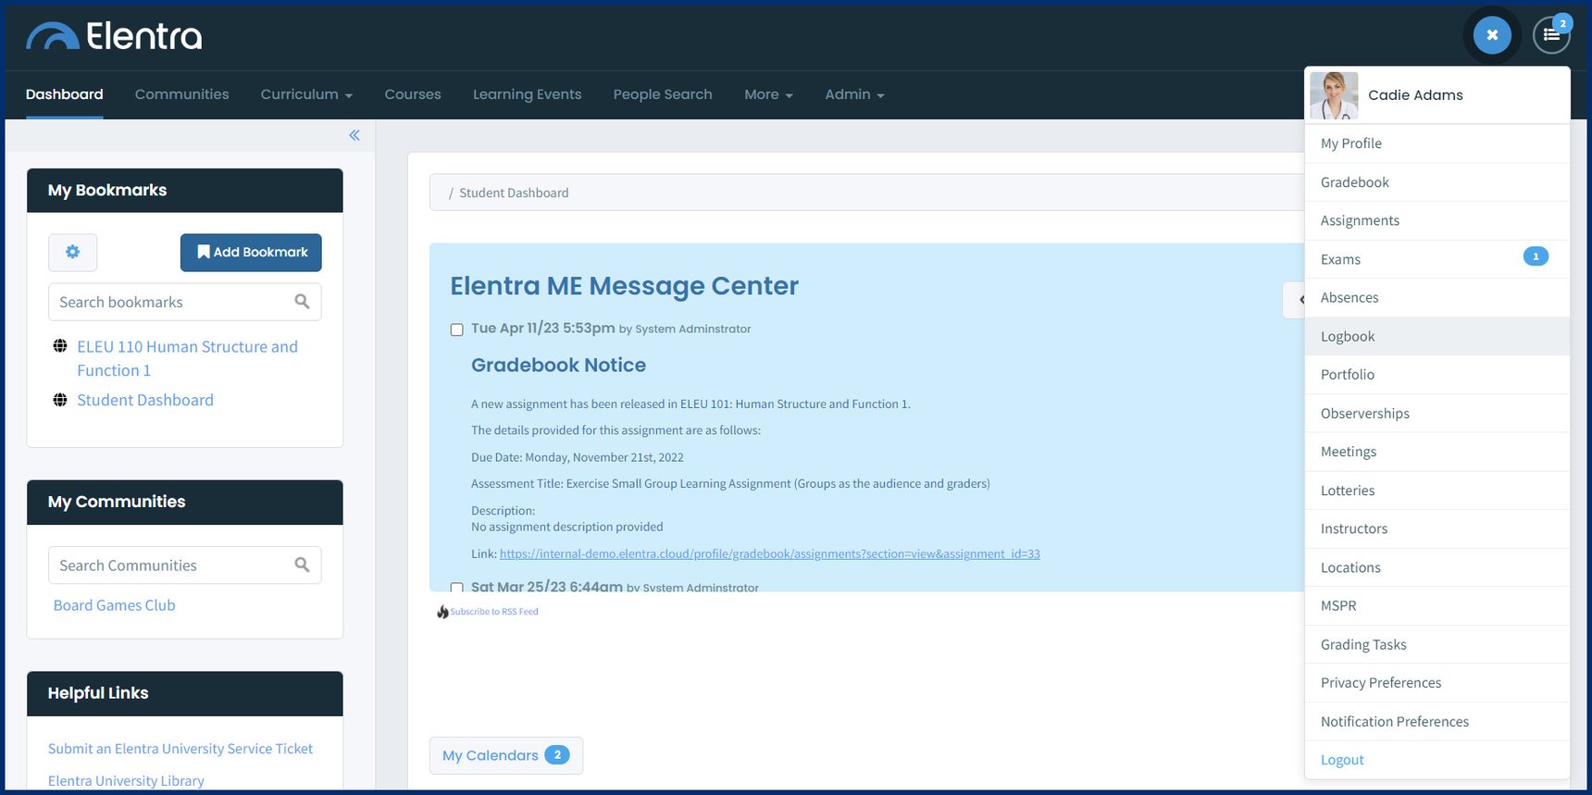Image resolution: width=1592 pixels, height=795 pixels.
Task: Expand the More dropdown menu
Action: tap(768, 94)
